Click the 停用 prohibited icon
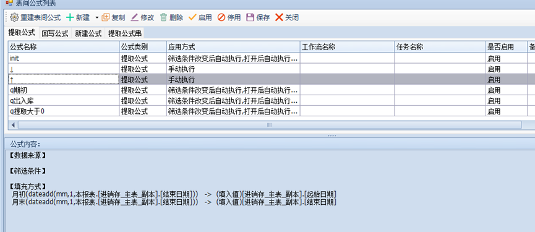 [221, 17]
